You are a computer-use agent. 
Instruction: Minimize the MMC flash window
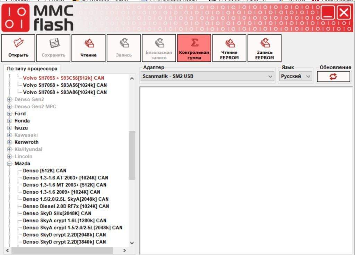click(x=328, y=12)
